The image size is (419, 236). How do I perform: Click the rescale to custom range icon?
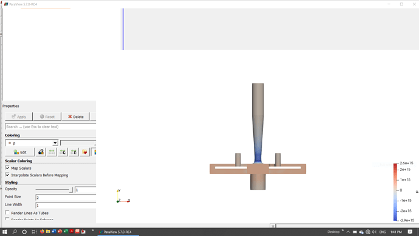point(63,152)
